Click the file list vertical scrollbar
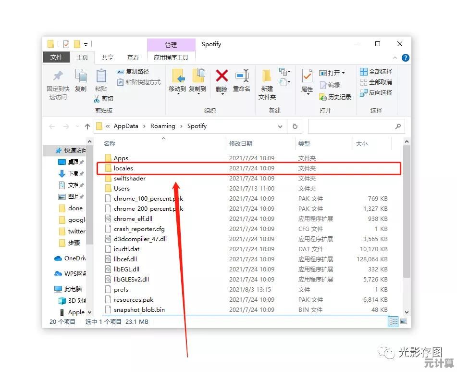The width and height of the screenshot is (457, 372). click(407, 212)
